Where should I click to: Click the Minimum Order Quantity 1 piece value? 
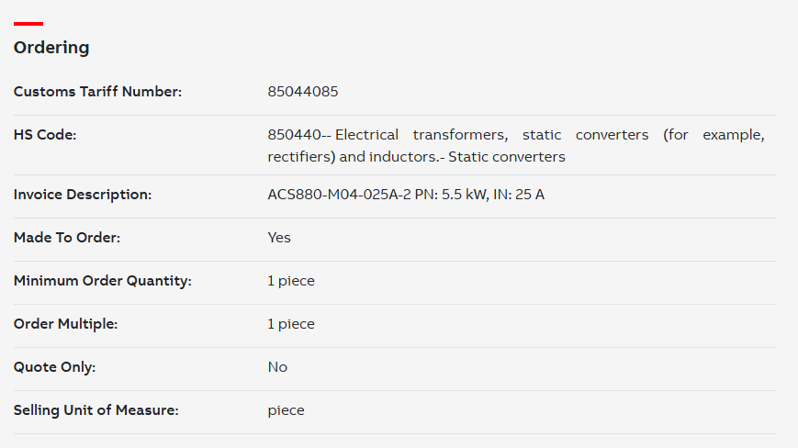pos(291,281)
